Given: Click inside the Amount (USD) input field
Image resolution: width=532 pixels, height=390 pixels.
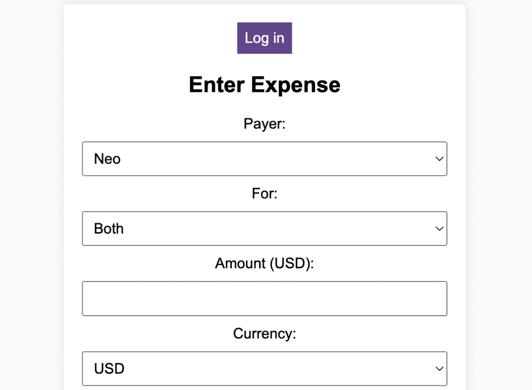Looking at the screenshot, I should [x=264, y=298].
